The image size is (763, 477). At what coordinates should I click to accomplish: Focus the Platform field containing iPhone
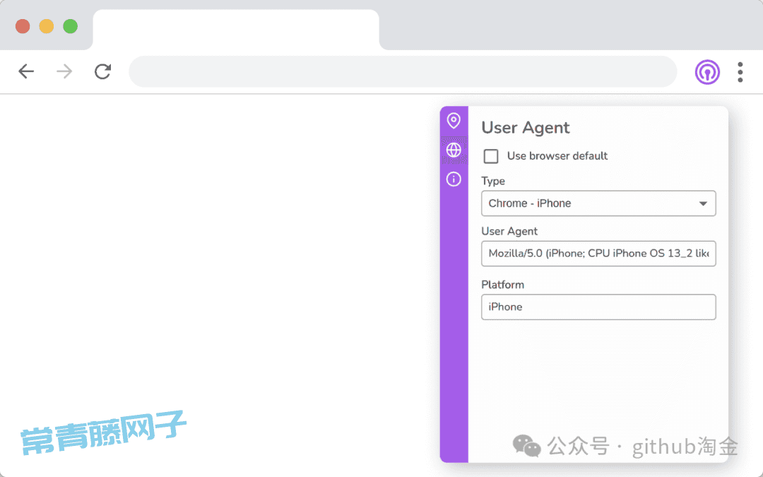pyautogui.click(x=598, y=307)
